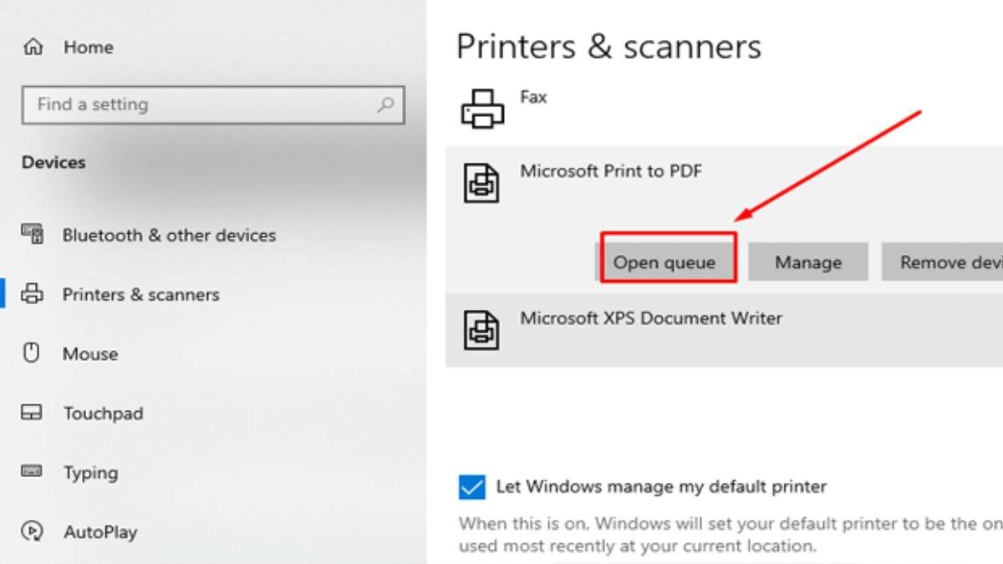Focus the Find a setting search box
Screen dimensions: 1003x564
click(201, 105)
